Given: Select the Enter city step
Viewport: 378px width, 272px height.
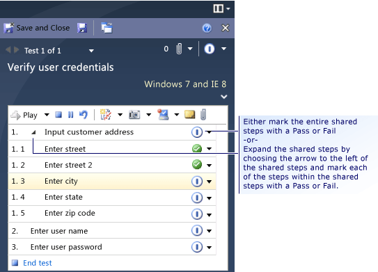Looking at the screenshot, I should [112, 181].
